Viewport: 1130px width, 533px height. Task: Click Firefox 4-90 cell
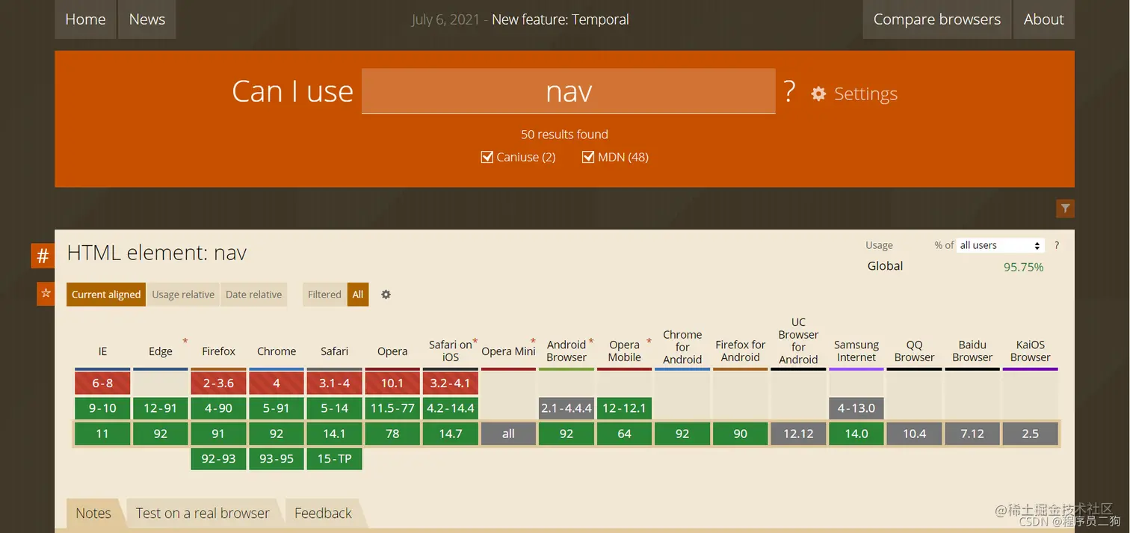click(218, 408)
